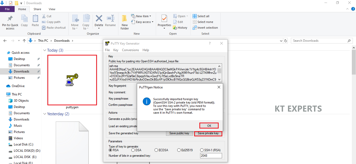Collapse the Yesterday (2) group
Image resolution: width=356 pixels, height=164 pixels.
pos(45,114)
